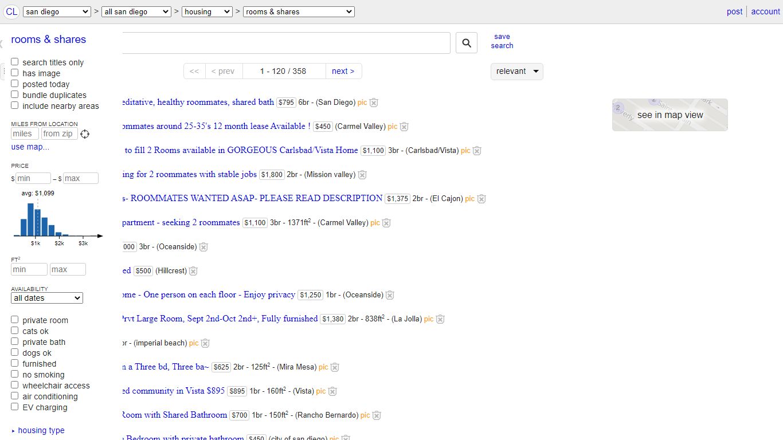This screenshot has width=783, height=440.
Task: Click the from zip input field
Action: [x=60, y=133]
